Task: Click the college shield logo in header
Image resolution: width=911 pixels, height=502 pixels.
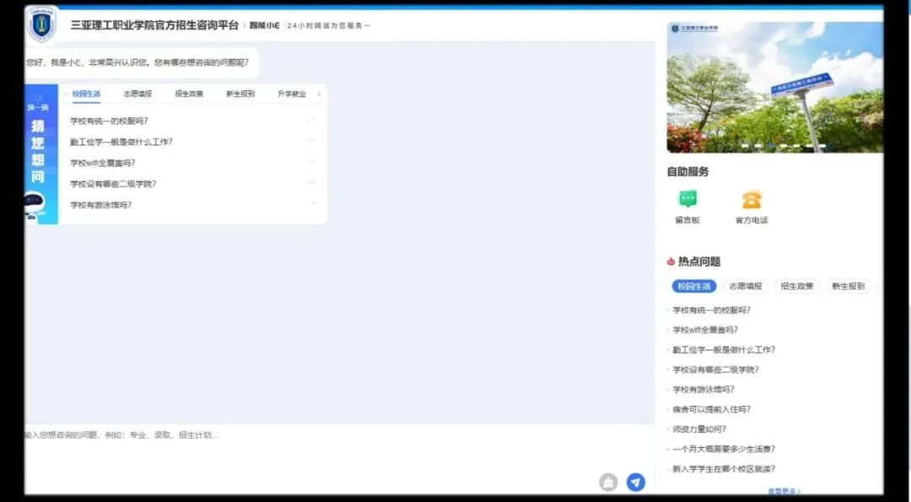Action: (x=42, y=25)
